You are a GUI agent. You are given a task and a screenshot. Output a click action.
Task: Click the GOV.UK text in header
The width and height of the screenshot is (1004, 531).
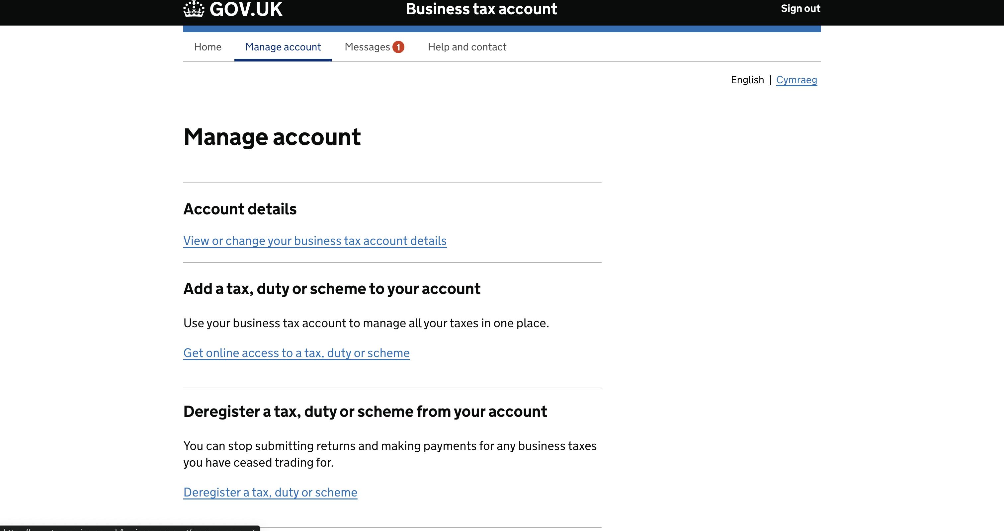click(x=246, y=9)
